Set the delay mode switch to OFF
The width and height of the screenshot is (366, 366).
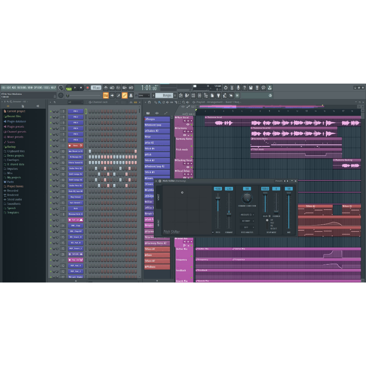click(267, 220)
